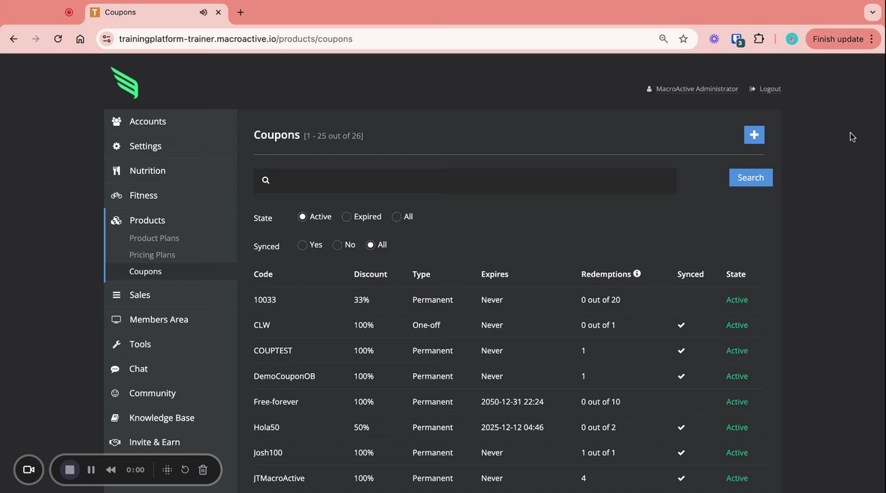The width and height of the screenshot is (886, 493).
Task: Focus the coupon search input field
Action: (465, 180)
